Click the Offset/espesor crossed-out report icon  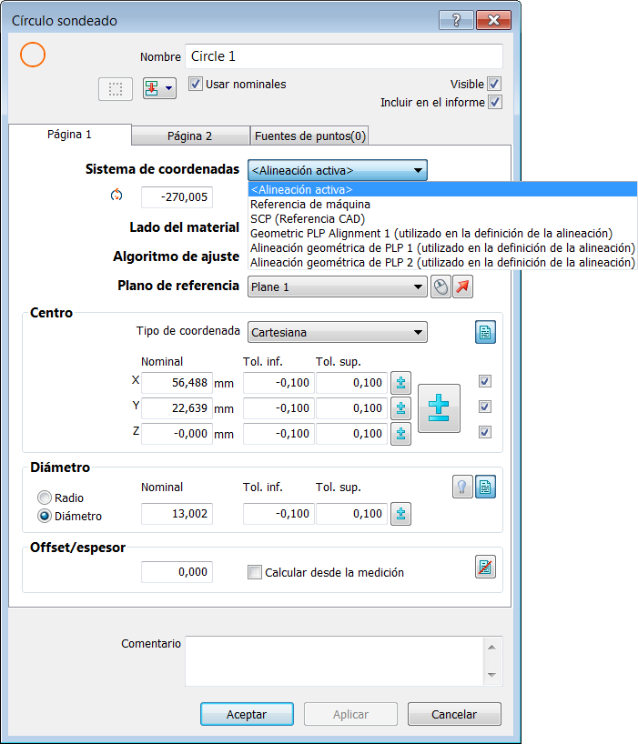(485, 567)
